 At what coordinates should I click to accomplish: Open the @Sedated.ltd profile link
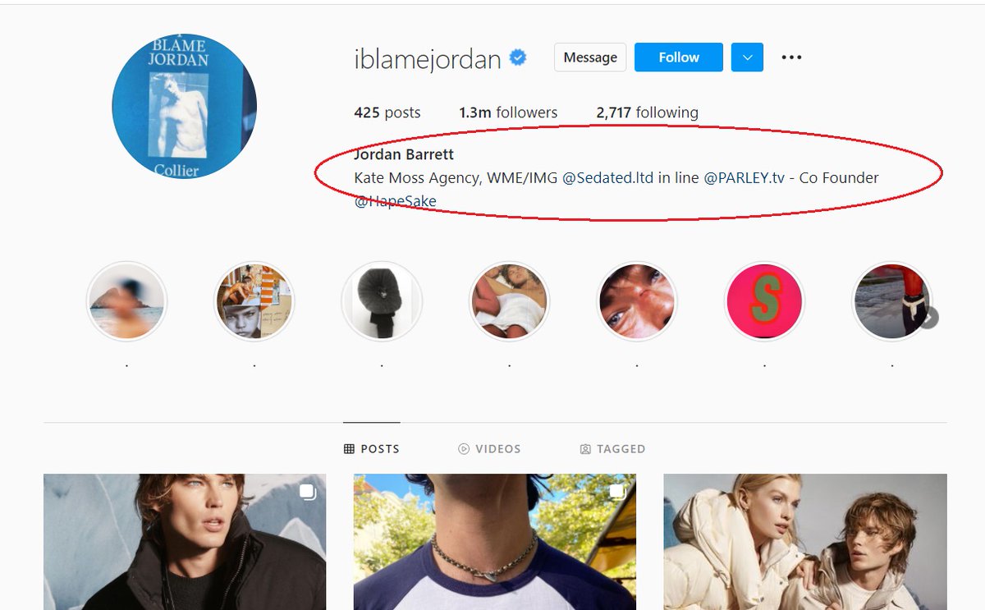coord(608,177)
